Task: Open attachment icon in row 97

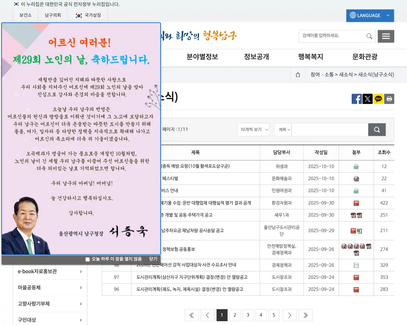Action: pyautogui.click(x=356, y=278)
